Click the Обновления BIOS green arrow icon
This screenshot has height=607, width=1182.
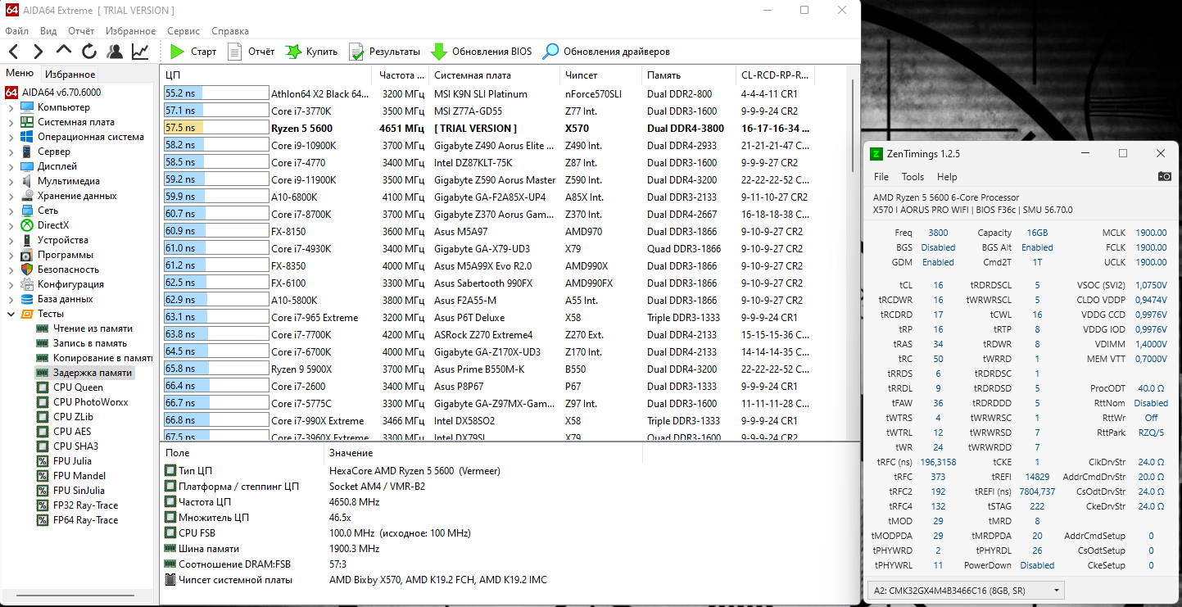tap(439, 52)
